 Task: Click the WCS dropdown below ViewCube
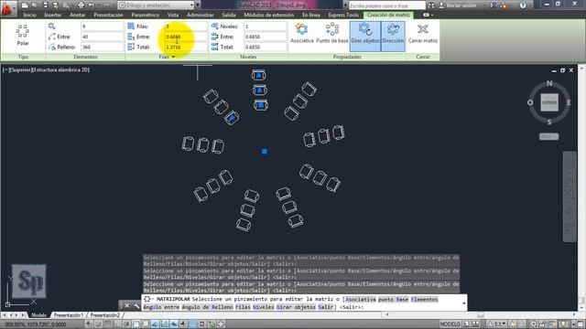pos(549,136)
